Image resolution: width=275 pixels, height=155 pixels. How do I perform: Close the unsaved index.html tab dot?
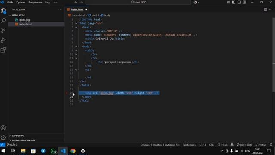pyautogui.click(x=86, y=9)
